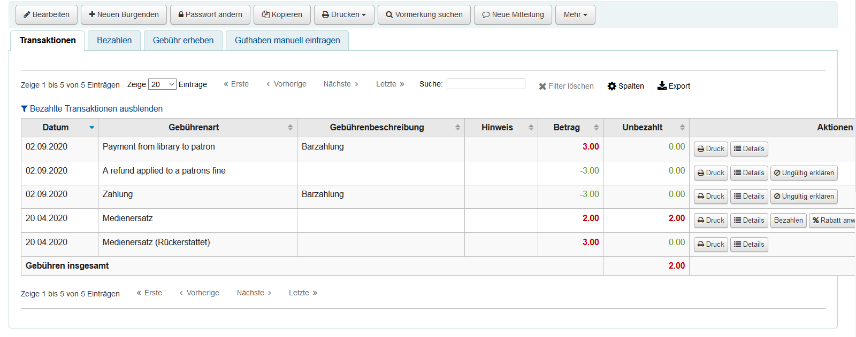The image size is (856, 337).
Task: Open Vormerkung suchen search button
Action: [x=424, y=14]
